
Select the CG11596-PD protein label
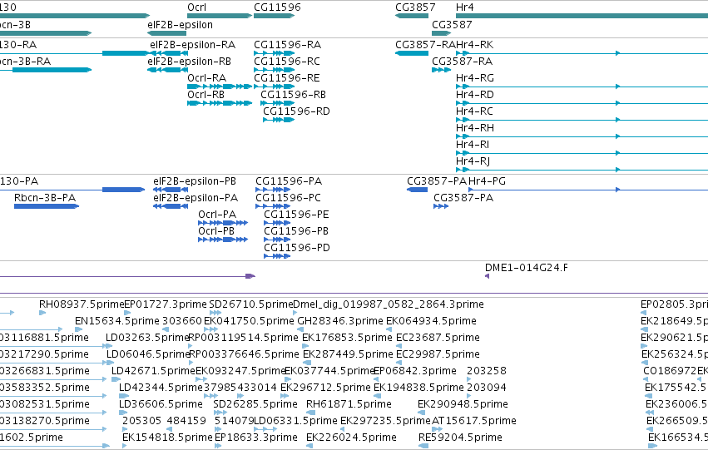click(297, 248)
